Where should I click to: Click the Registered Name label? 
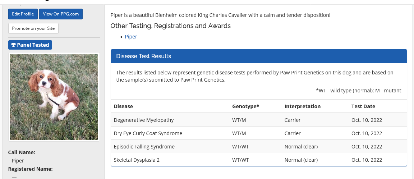click(30, 169)
